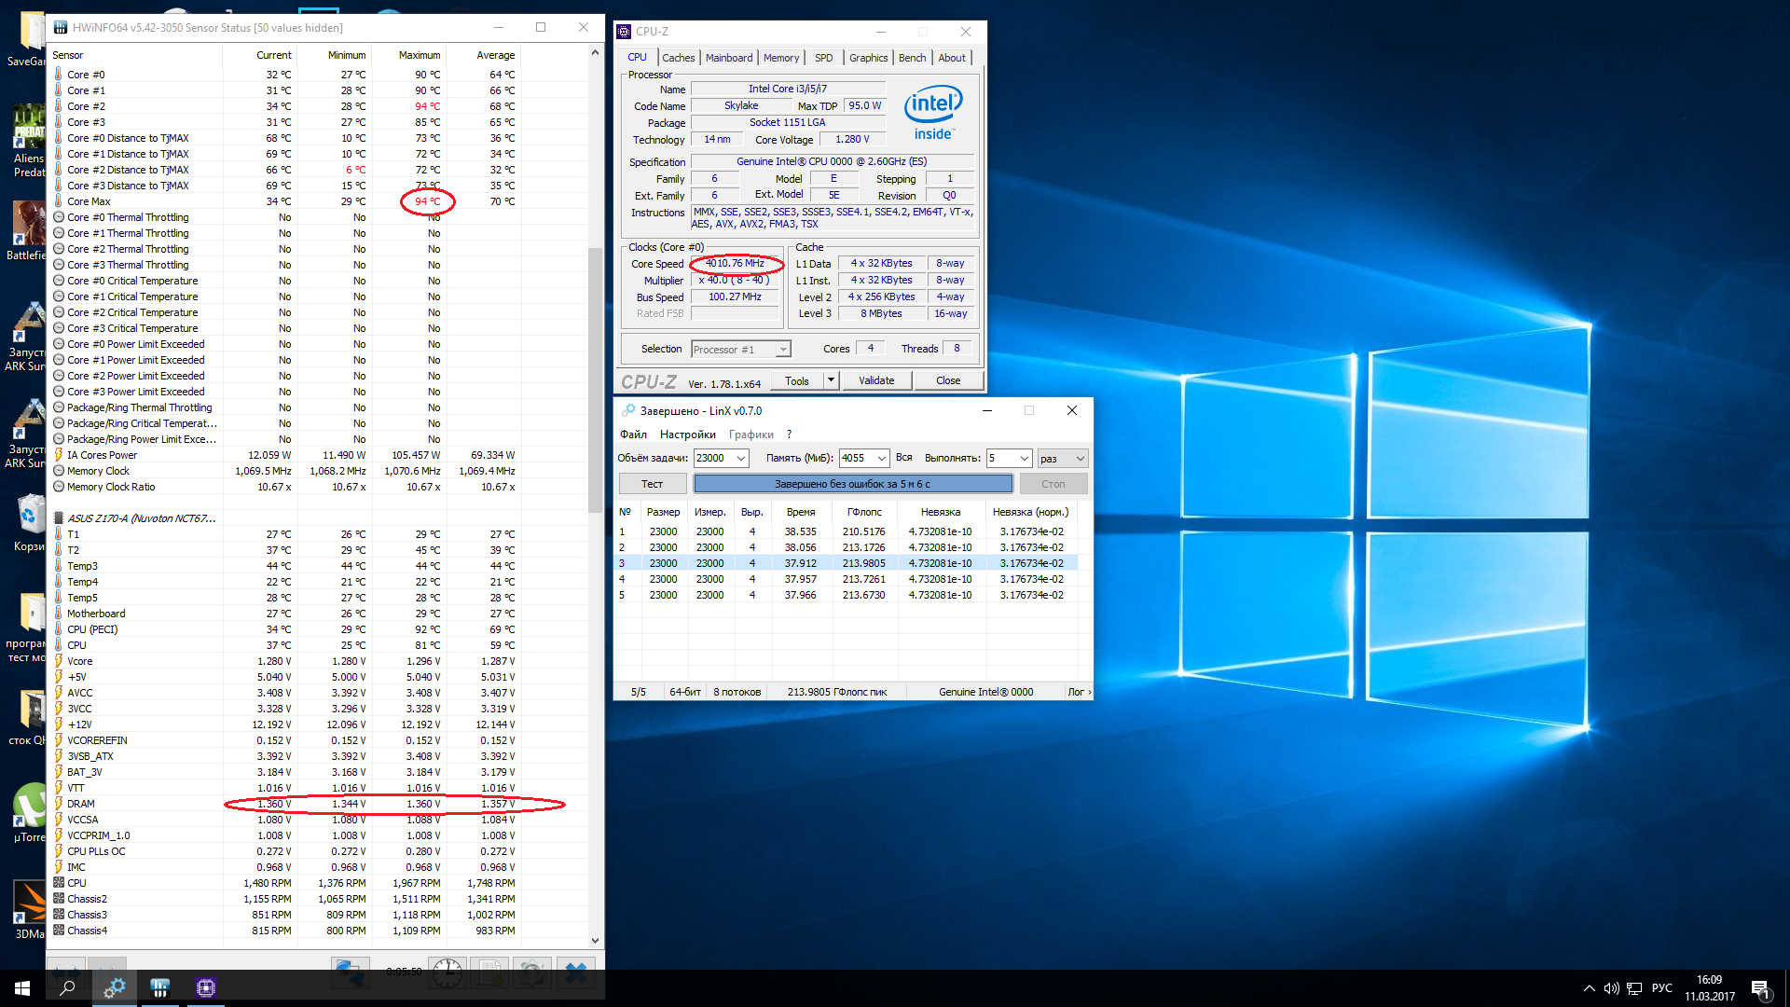Click the CPU-Z taskbar icon
Viewport: 1790px width, 1007px height.
pos(206,987)
